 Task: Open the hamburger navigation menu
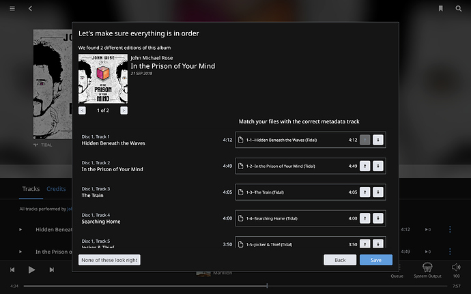(x=12, y=8)
